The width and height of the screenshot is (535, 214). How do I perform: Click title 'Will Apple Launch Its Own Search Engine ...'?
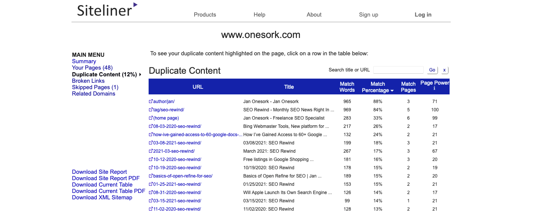tap(288, 193)
